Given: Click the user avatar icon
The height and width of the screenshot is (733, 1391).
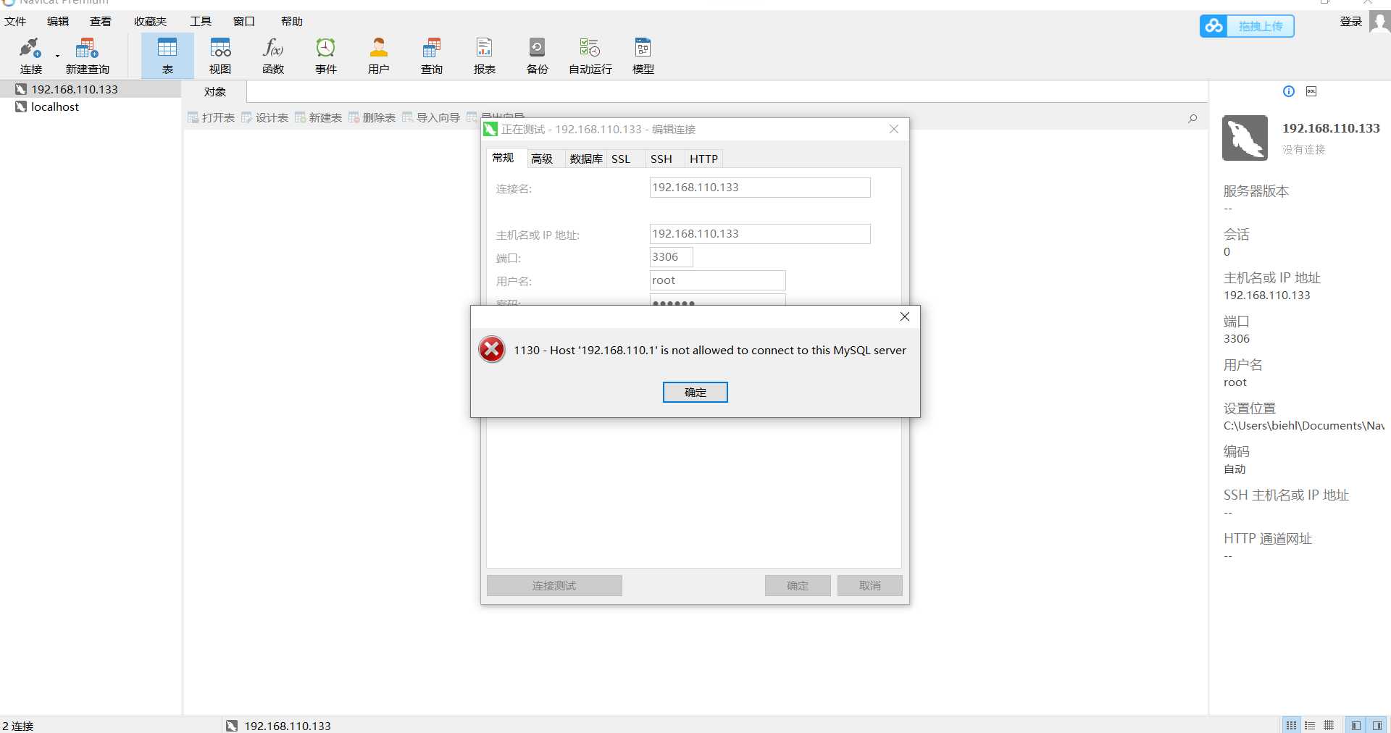Looking at the screenshot, I should point(1379,22).
